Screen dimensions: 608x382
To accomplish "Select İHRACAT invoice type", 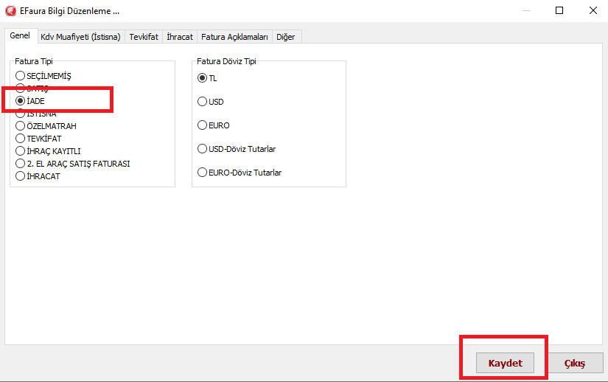I will (21, 176).
